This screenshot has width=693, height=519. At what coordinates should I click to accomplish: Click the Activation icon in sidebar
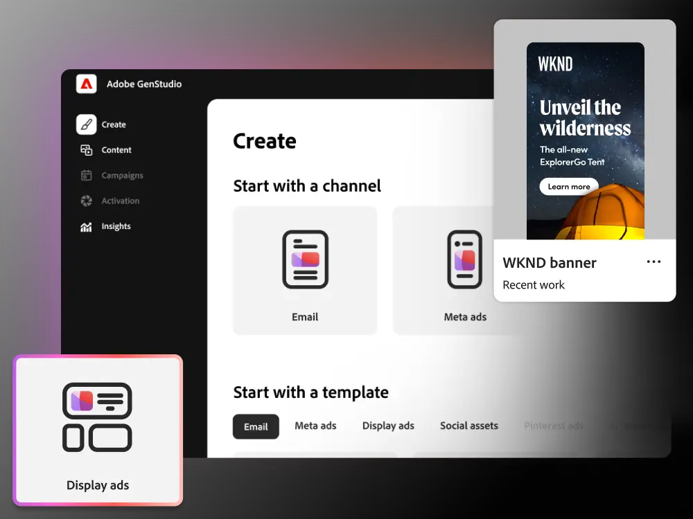(86, 201)
